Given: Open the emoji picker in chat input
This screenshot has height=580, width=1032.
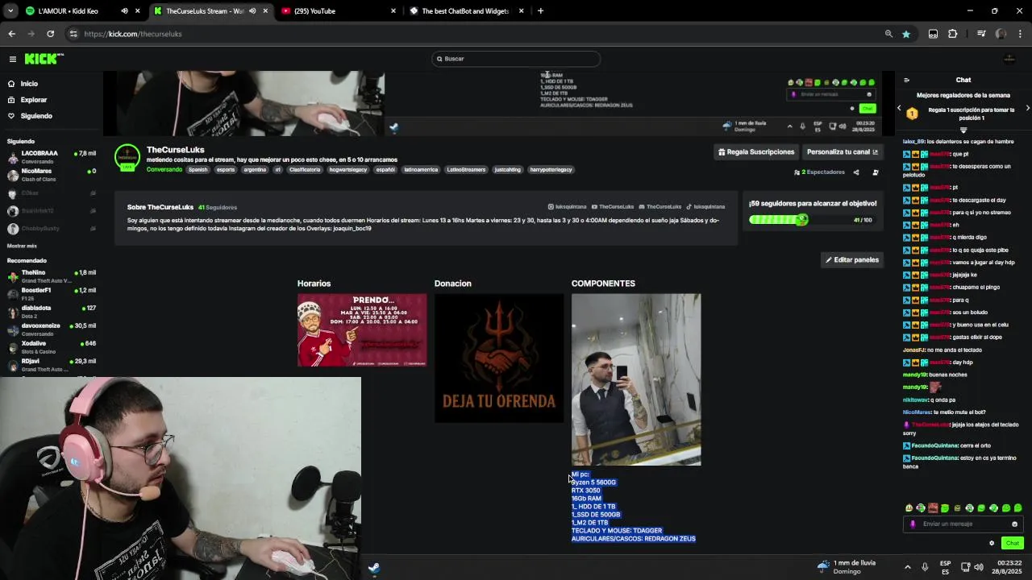Looking at the screenshot, I should pos(1014,524).
